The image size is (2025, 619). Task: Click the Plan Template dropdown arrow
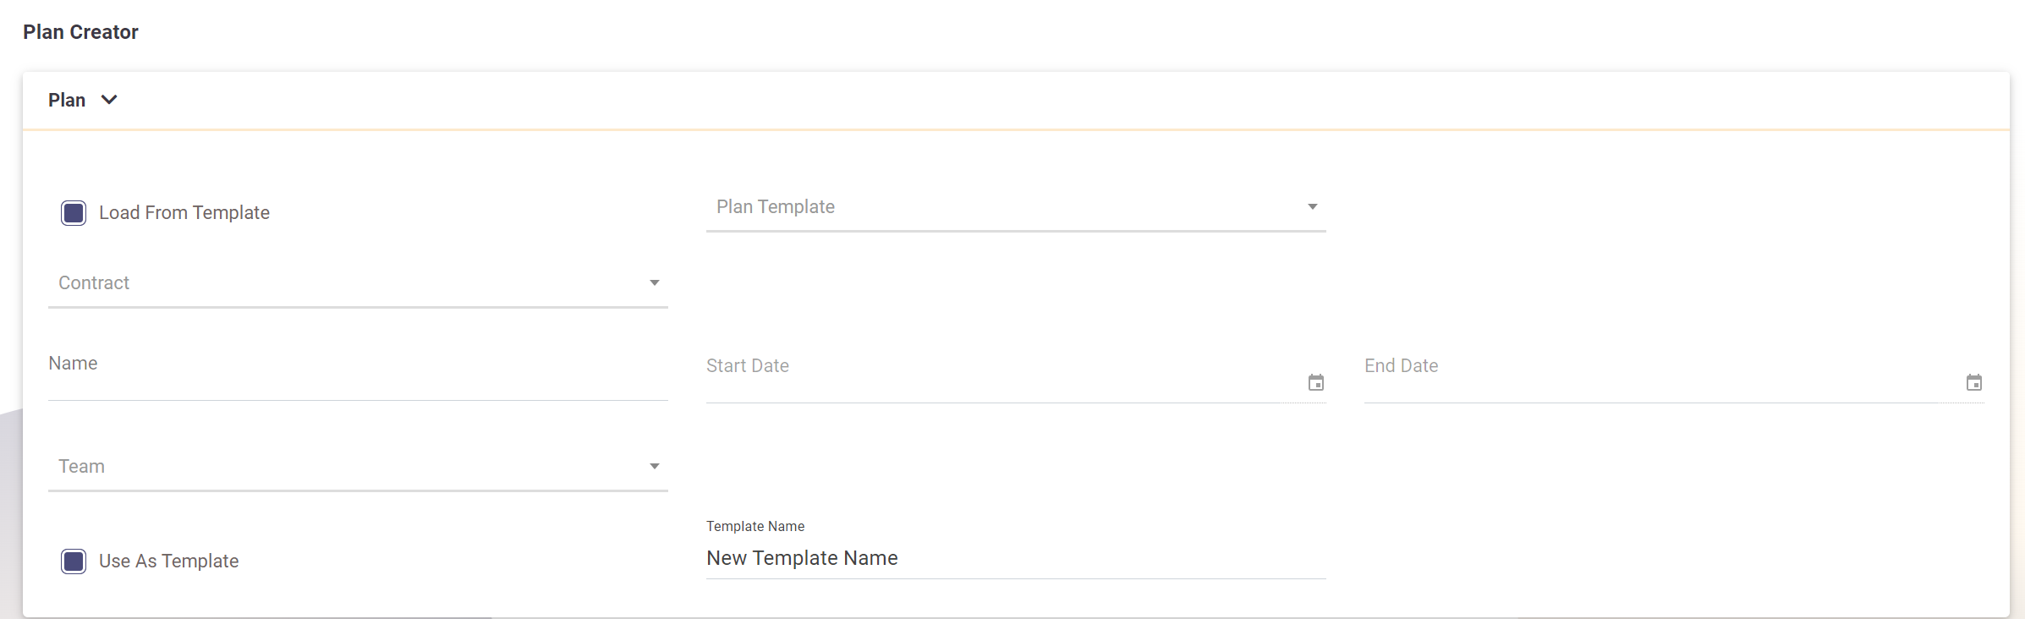click(x=1312, y=207)
